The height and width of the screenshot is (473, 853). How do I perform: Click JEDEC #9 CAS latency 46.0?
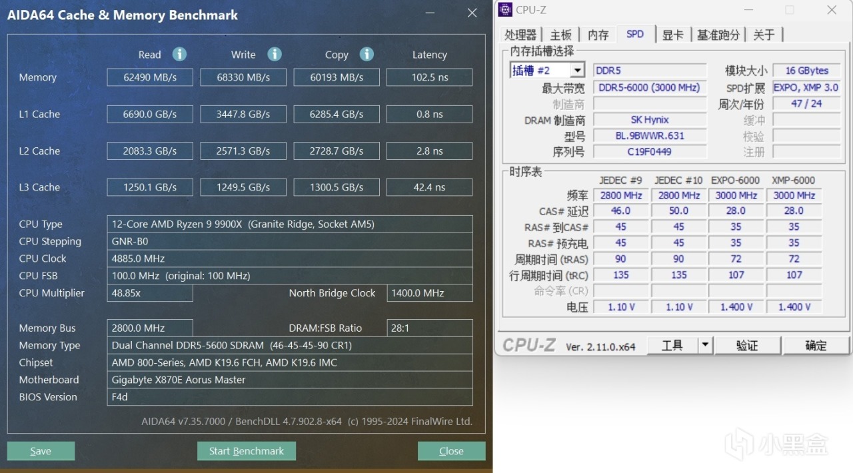click(621, 211)
